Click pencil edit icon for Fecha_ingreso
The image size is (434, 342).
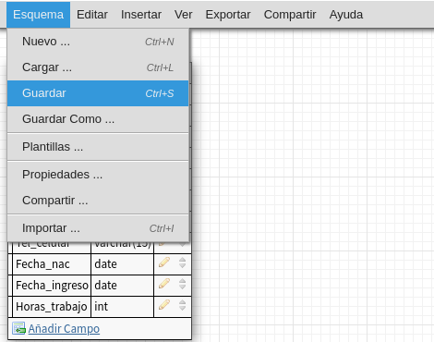click(164, 284)
